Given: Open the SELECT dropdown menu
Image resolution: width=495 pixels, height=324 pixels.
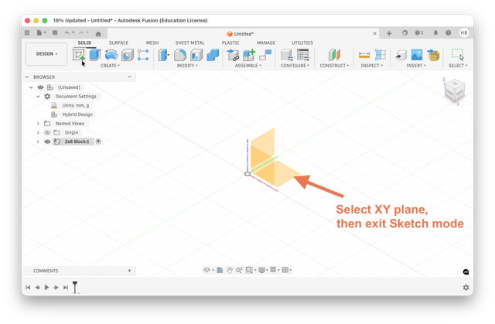Looking at the screenshot, I should tap(458, 66).
